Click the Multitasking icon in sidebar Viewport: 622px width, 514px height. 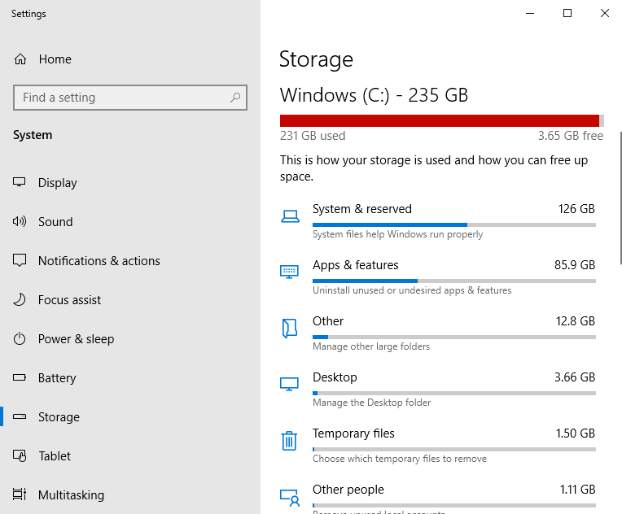[x=20, y=494]
